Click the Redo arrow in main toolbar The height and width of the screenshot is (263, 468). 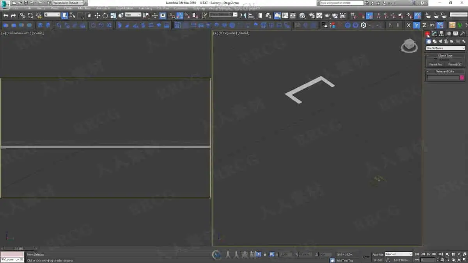tap(14, 16)
